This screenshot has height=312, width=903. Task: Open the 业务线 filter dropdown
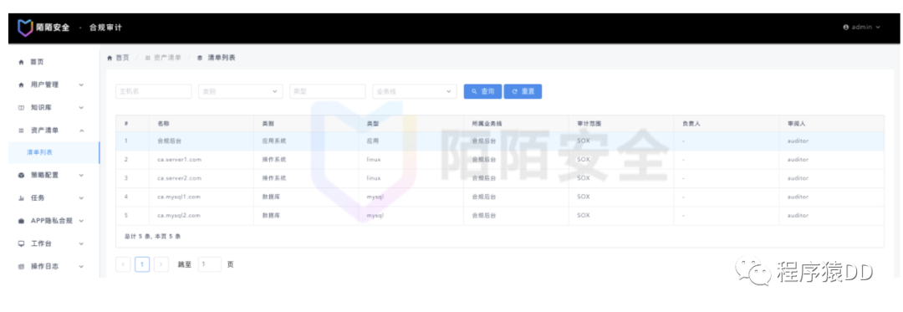point(415,91)
